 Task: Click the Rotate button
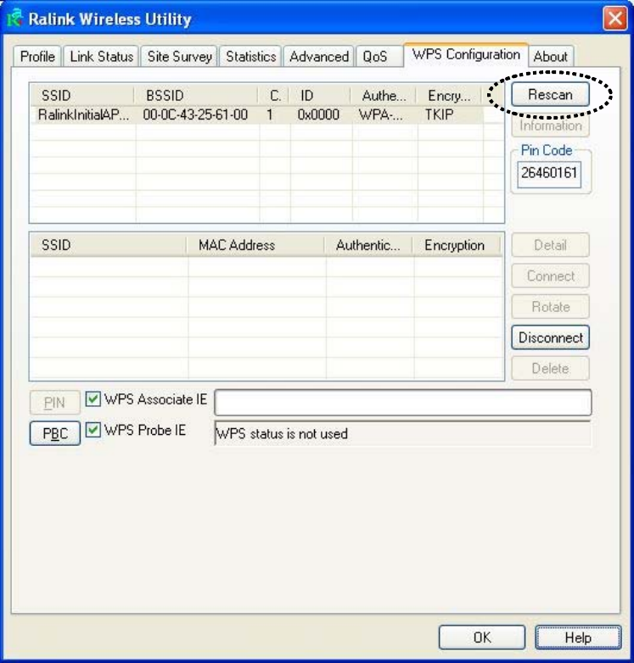click(550, 307)
